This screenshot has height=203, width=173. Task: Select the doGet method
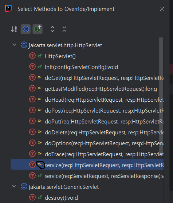(x=84, y=78)
